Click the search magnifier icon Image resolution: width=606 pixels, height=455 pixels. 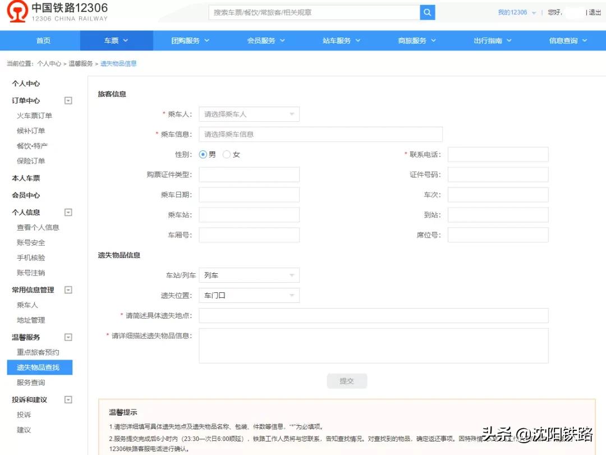[427, 12]
